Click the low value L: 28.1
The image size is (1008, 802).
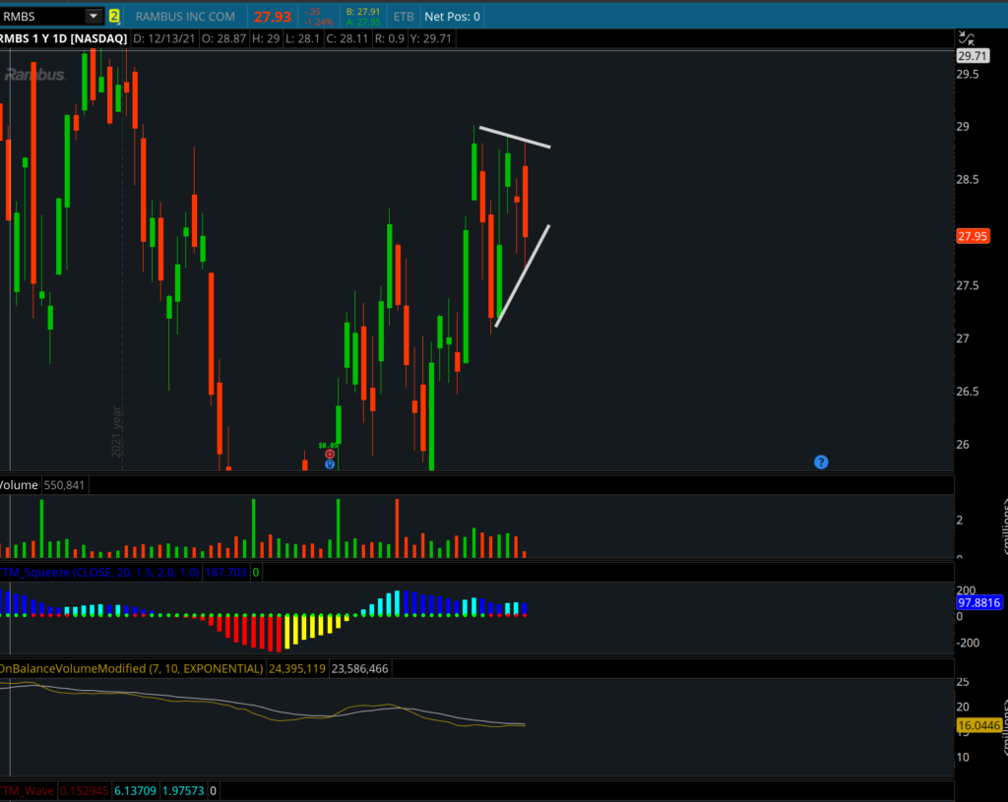click(x=302, y=38)
